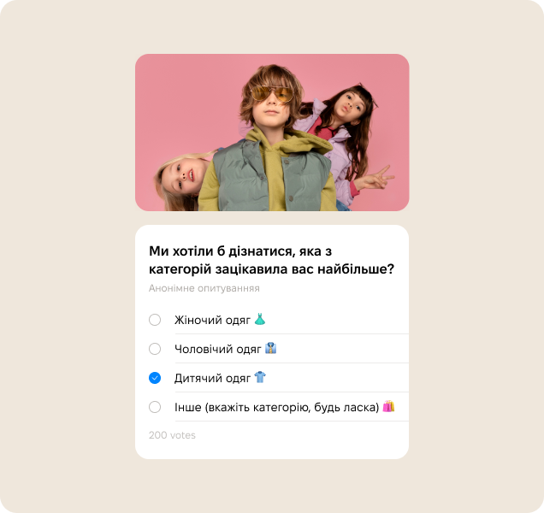Click the blonde girl in the photo
Viewport: 544px width, 513px height.
coord(182,182)
